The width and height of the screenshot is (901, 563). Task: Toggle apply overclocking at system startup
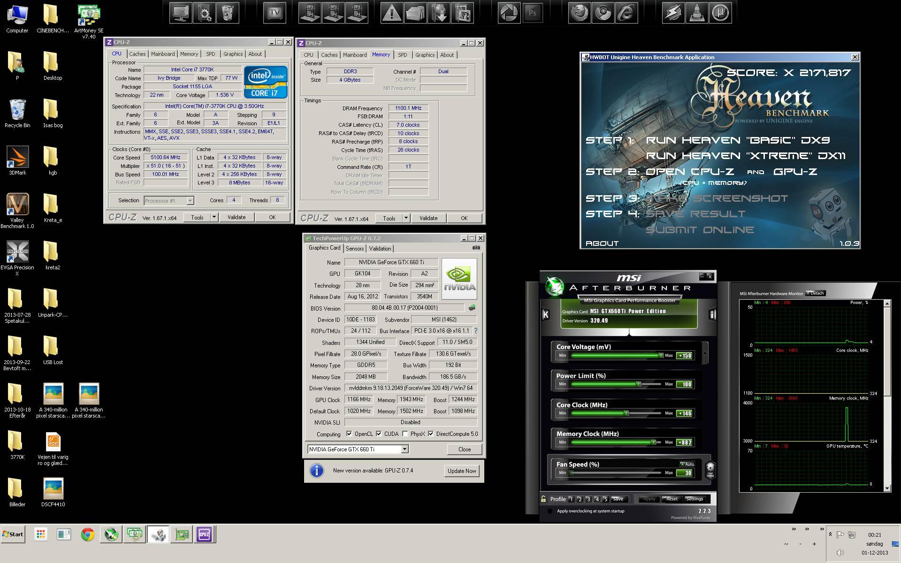click(x=550, y=511)
